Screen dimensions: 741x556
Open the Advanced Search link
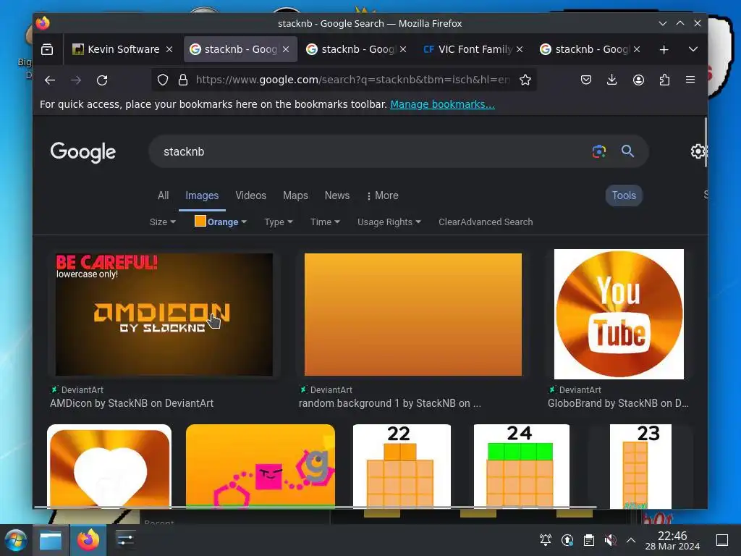[496, 222]
